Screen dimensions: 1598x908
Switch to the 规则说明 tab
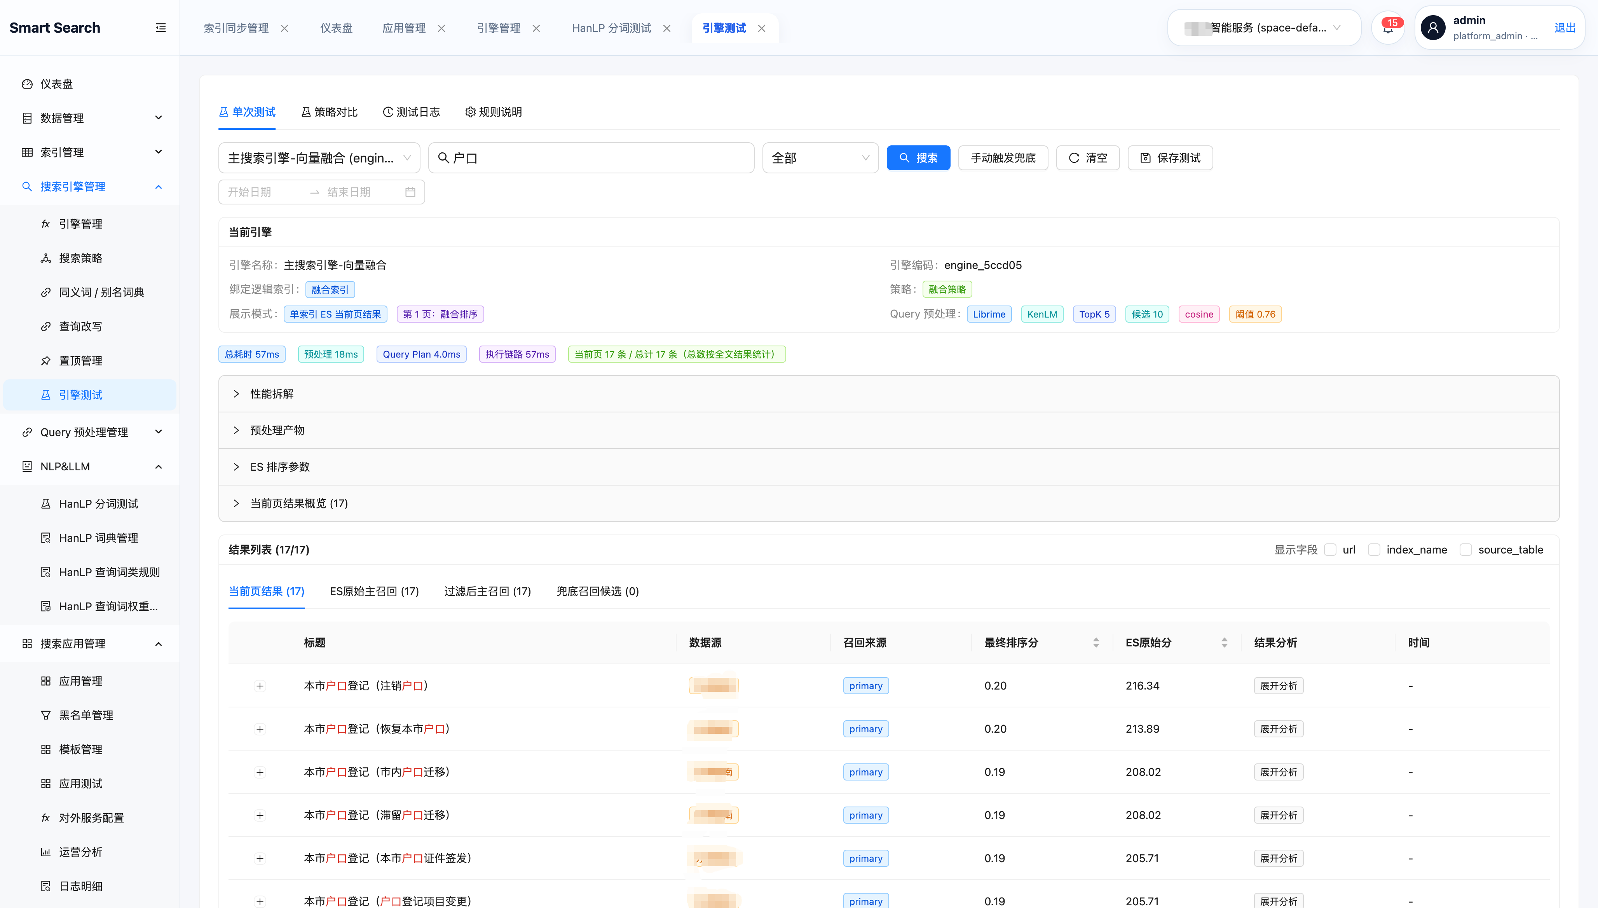tap(494, 112)
